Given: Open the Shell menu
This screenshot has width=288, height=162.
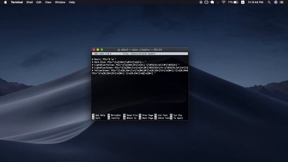Looking at the screenshot, I should point(29,2).
